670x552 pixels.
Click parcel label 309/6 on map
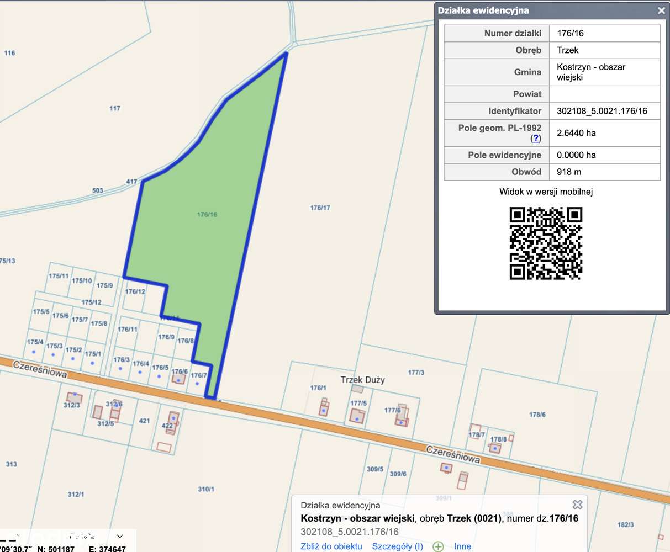[398, 474]
